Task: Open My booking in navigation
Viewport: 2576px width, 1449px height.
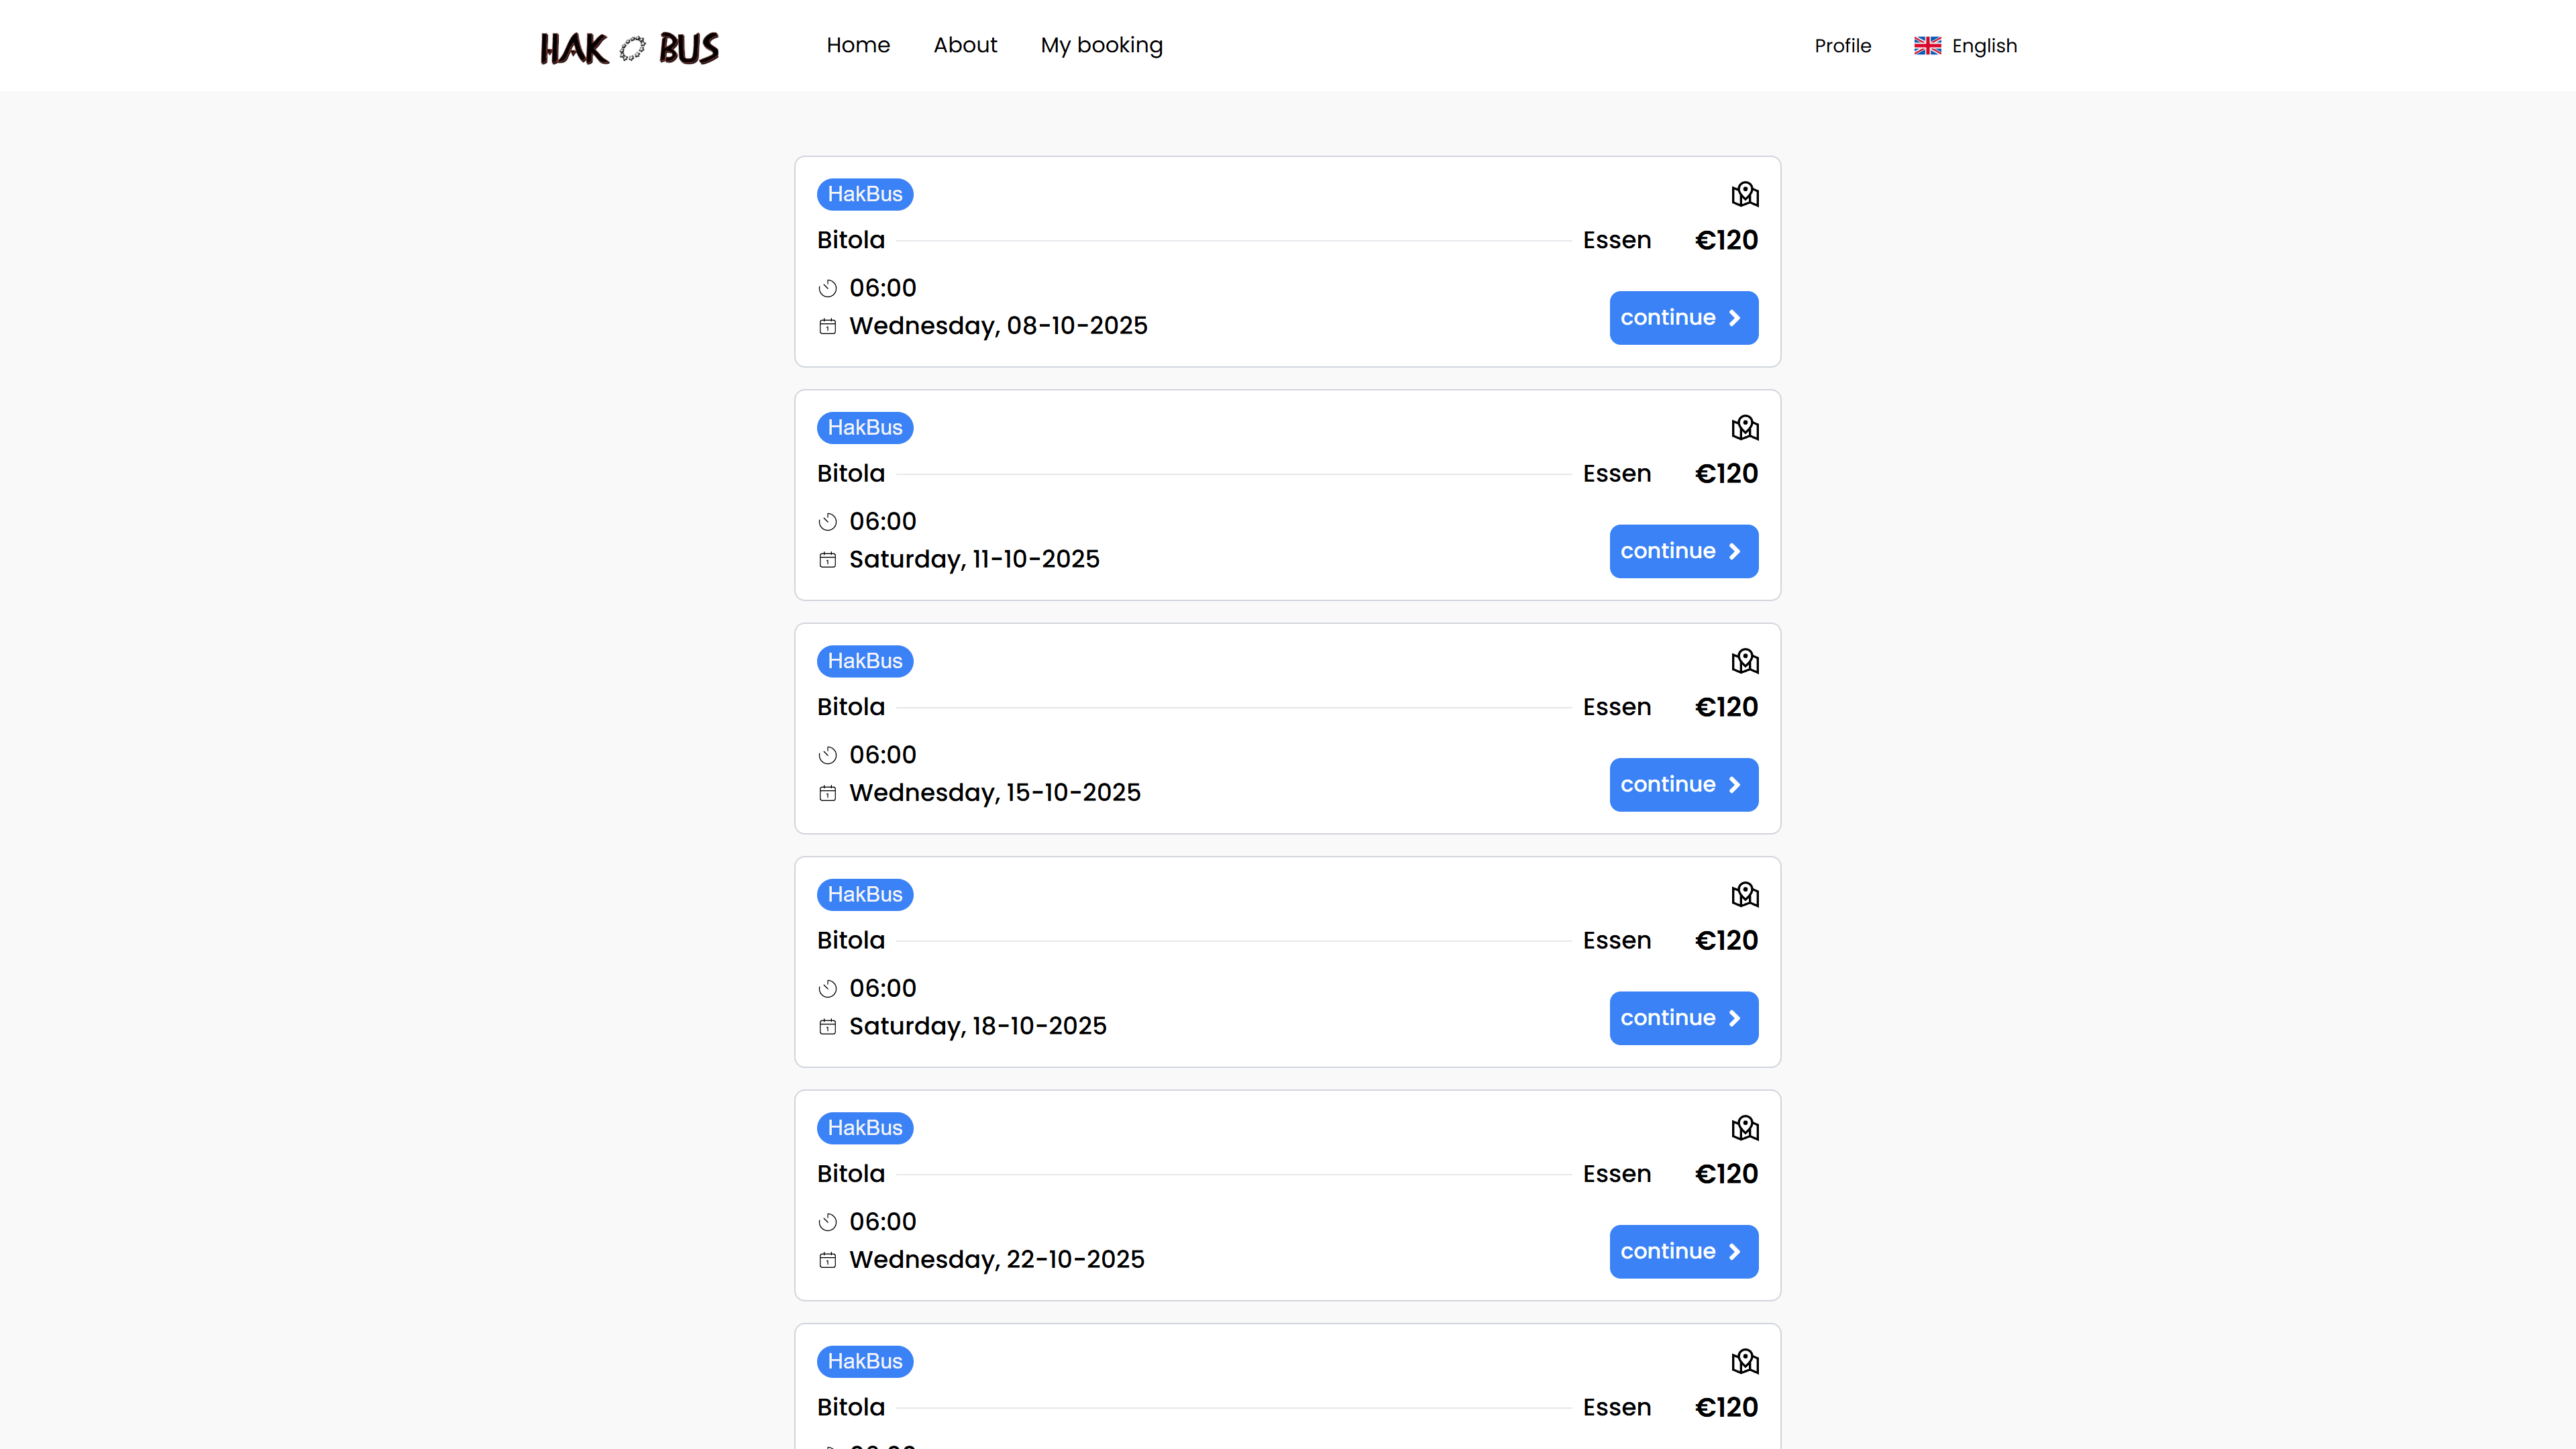Action: [1101, 45]
